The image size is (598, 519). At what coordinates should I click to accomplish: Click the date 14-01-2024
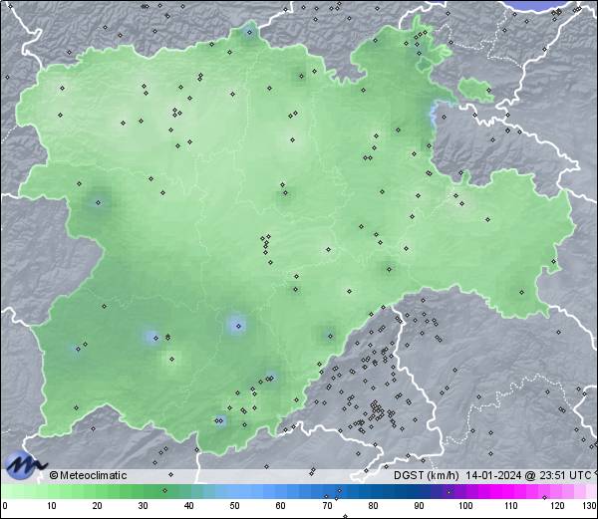(493, 475)
